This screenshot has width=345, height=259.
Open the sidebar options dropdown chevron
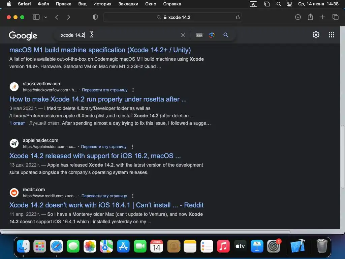tap(45, 17)
